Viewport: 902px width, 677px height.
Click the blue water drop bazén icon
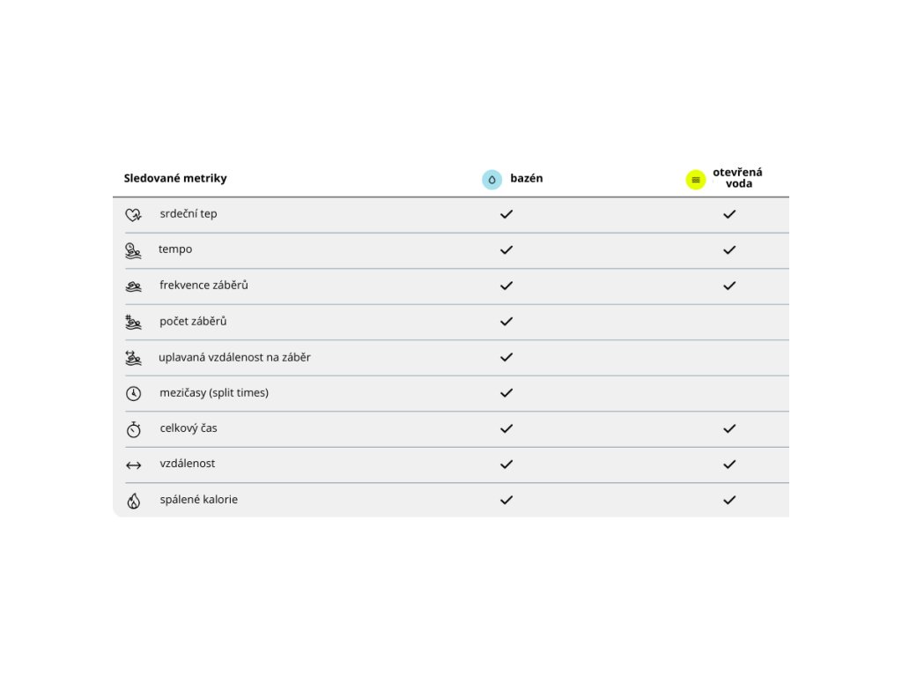[x=492, y=180]
